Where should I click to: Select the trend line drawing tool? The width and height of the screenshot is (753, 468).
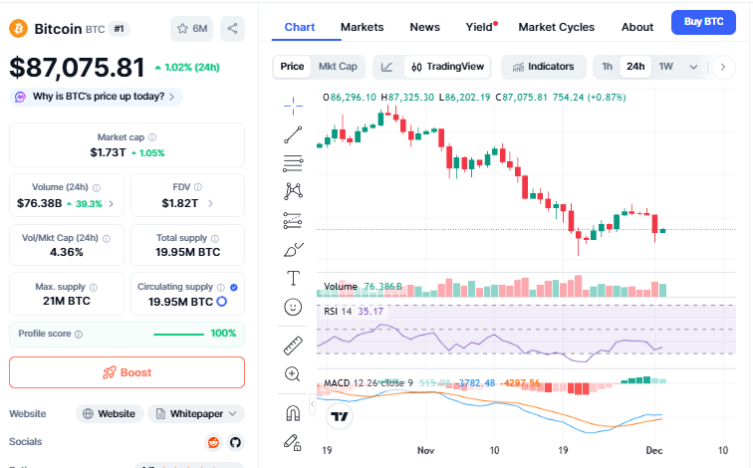[x=293, y=133]
